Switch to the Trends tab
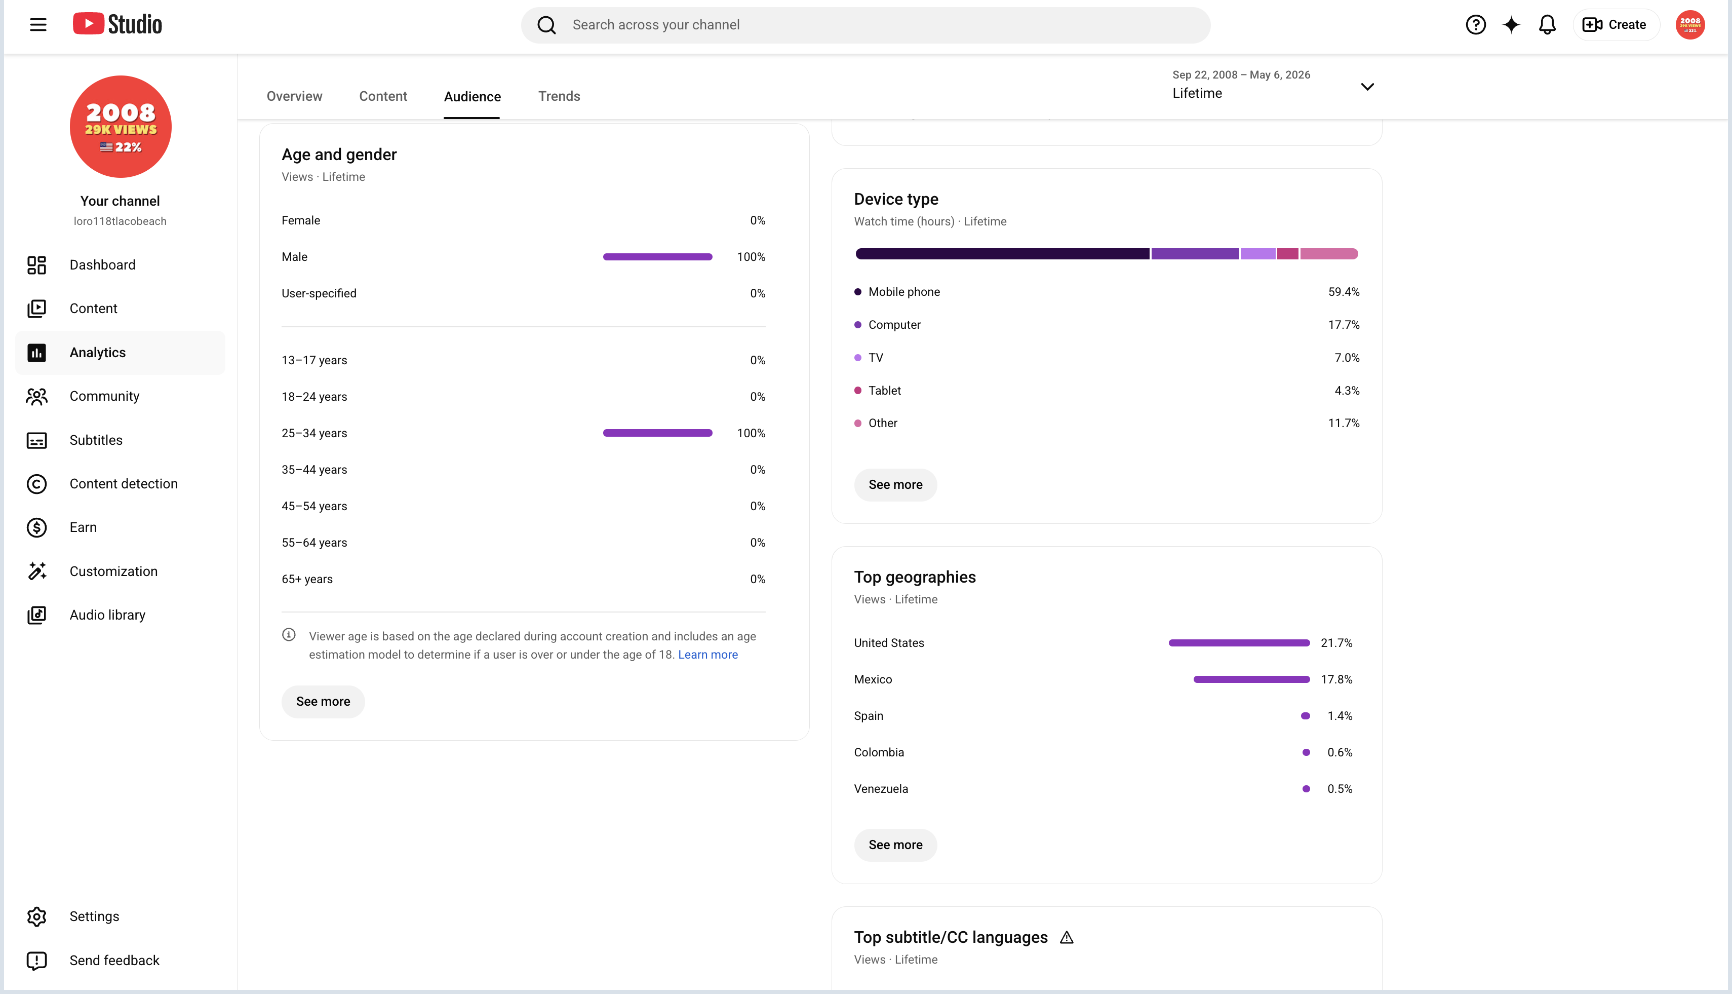This screenshot has height=994, width=1732. pyautogui.click(x=559, y=96)
